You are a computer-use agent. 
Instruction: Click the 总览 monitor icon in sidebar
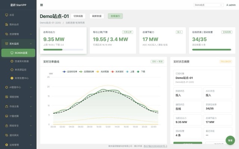(x=7, y=15)
